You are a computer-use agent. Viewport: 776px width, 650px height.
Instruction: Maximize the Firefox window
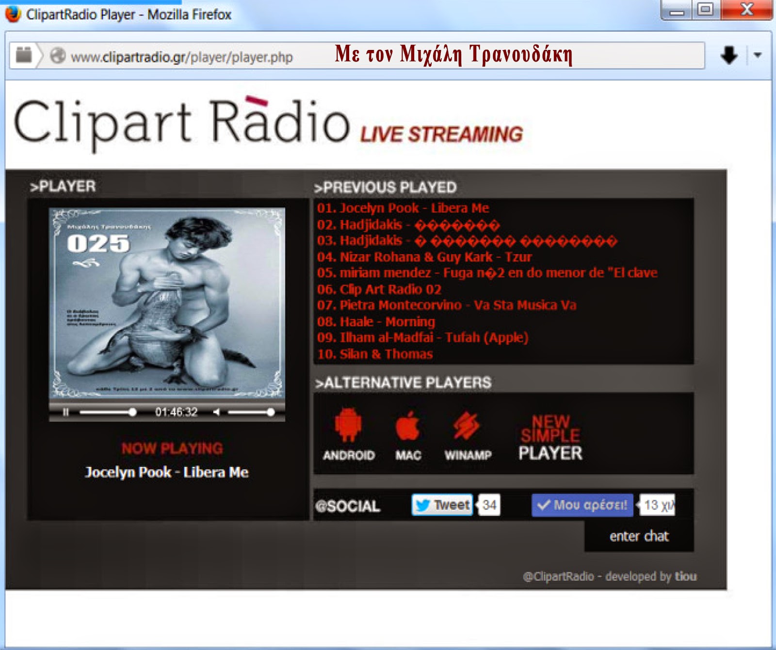(706, 10)
